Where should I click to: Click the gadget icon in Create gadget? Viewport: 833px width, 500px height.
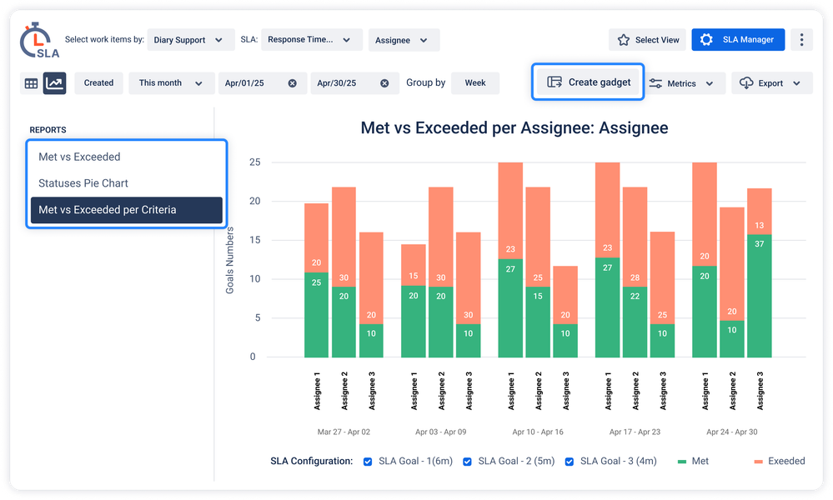554,82
